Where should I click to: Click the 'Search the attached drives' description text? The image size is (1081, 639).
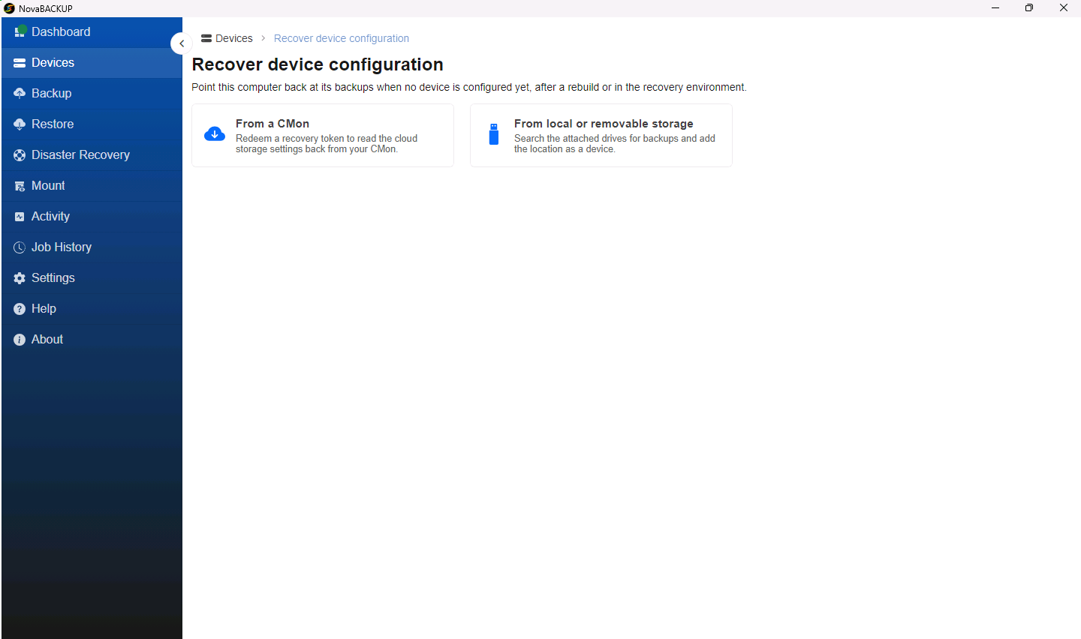click(x=615, y=144)
